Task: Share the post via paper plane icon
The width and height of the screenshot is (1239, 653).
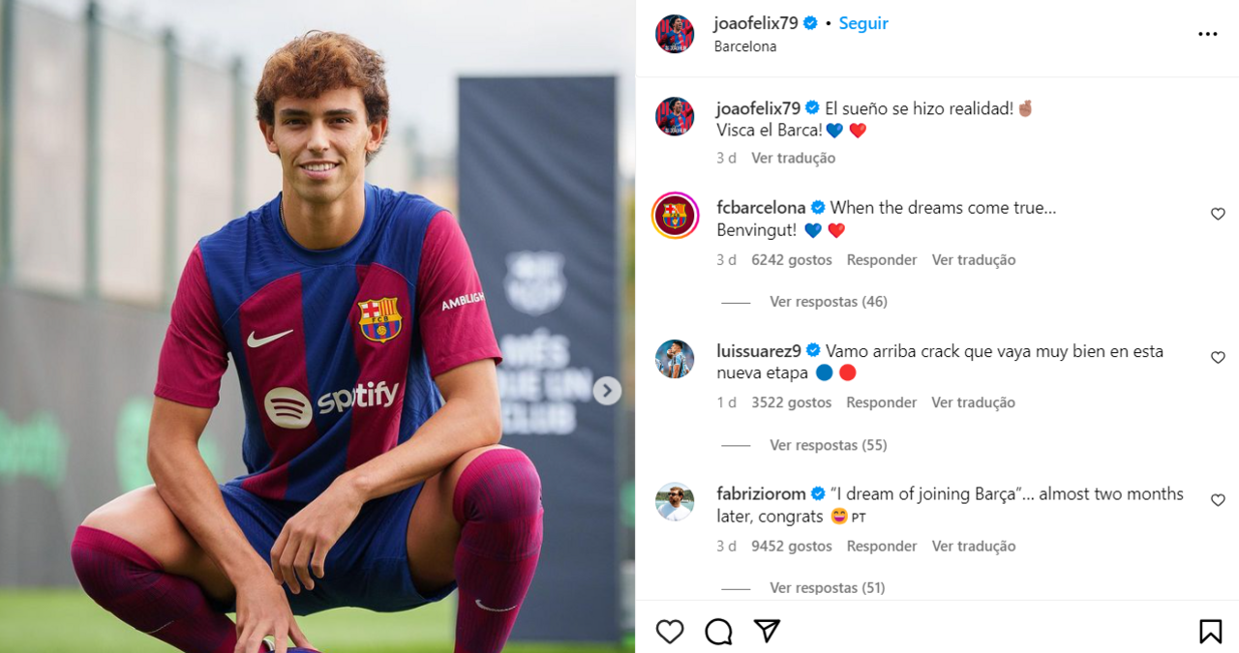Action: click(x=768, y=631)
